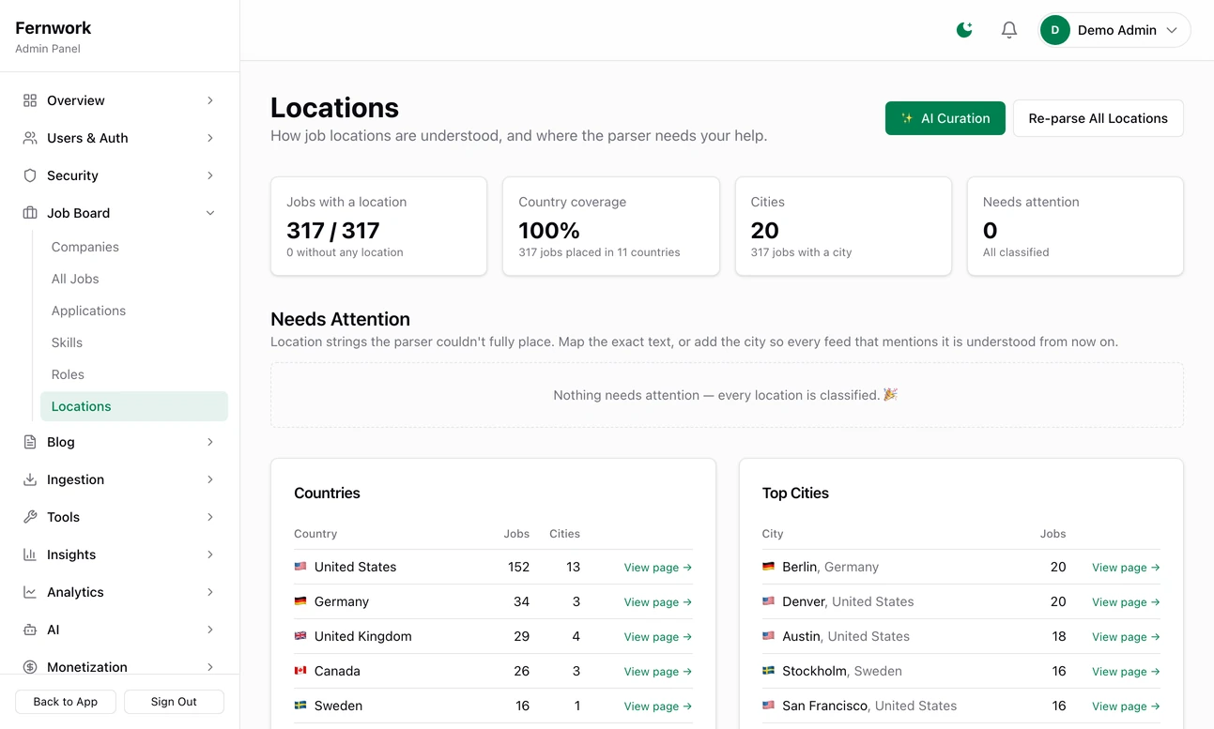The width and height of the screenshot is (1214, 729).
Task: Click the Security shield icon
Action: [30, 175]
